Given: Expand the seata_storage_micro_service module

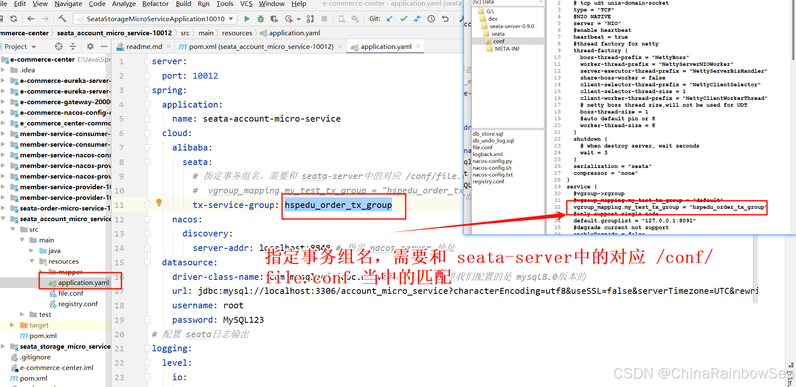Looking at the screenshot, I should (3, 346).
